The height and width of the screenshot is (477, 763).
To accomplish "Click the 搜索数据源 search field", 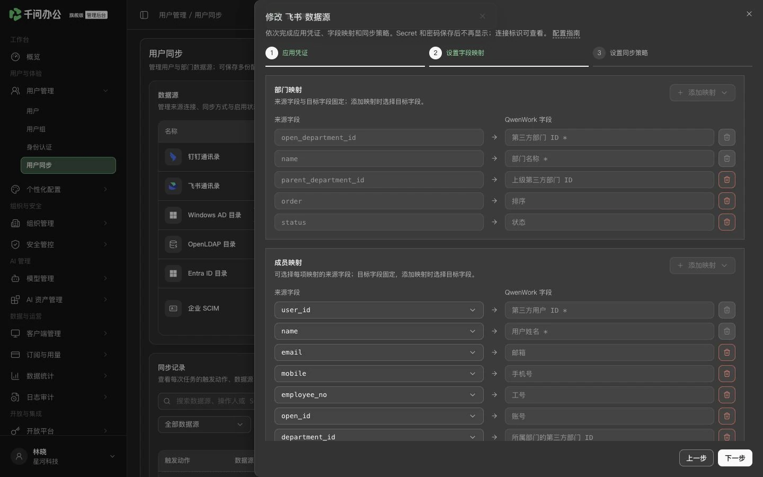I will (207, 401).
